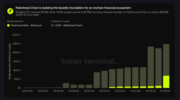Click the olive USDG bar segment for 07/08/26
Viewport: 180px width, 100px height.
[166, 60]
